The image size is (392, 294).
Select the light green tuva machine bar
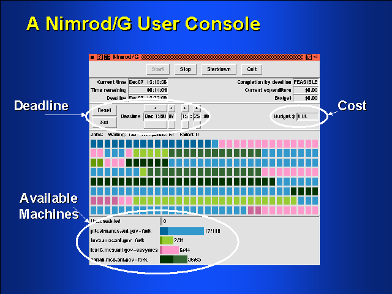167,240
